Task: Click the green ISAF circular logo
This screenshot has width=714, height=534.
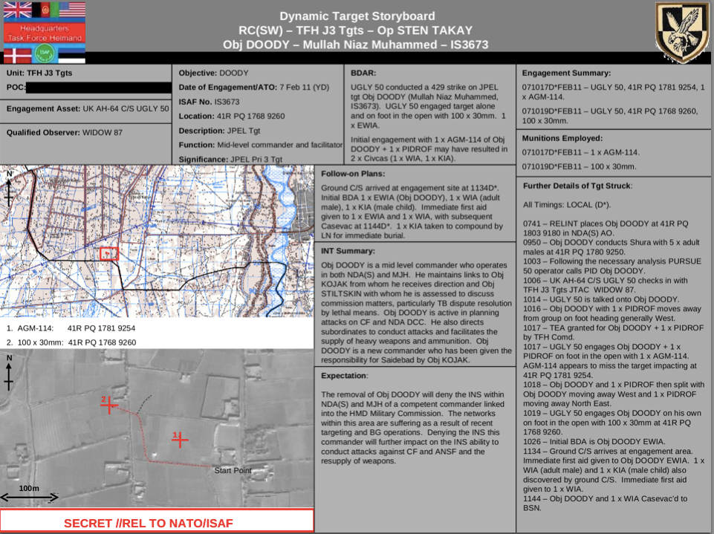Action: click(x=45, y=53)
